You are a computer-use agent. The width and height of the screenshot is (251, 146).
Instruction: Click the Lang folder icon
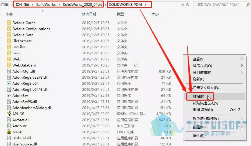click(x=9, y=53)
